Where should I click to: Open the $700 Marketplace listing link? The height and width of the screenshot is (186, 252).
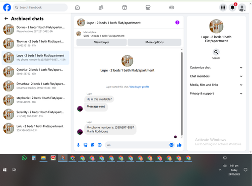[x=104, y=36]
